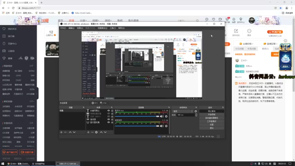Open the Douyu search magnifier icon
295x166 pixels.
197,20
